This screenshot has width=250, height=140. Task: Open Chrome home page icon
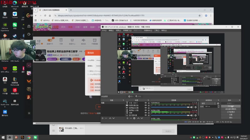pos(50,16)
